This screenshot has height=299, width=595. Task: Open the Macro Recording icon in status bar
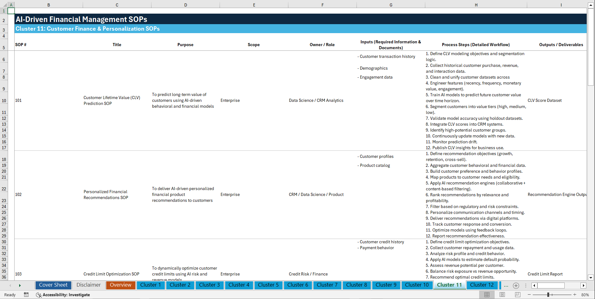click(x=26, y=295)
